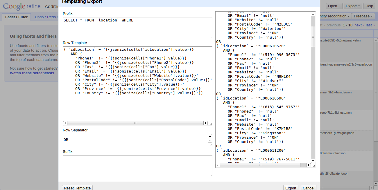Click Reset Template button
The width and height of the screenshot is (378, 190).
coord(77,188)
